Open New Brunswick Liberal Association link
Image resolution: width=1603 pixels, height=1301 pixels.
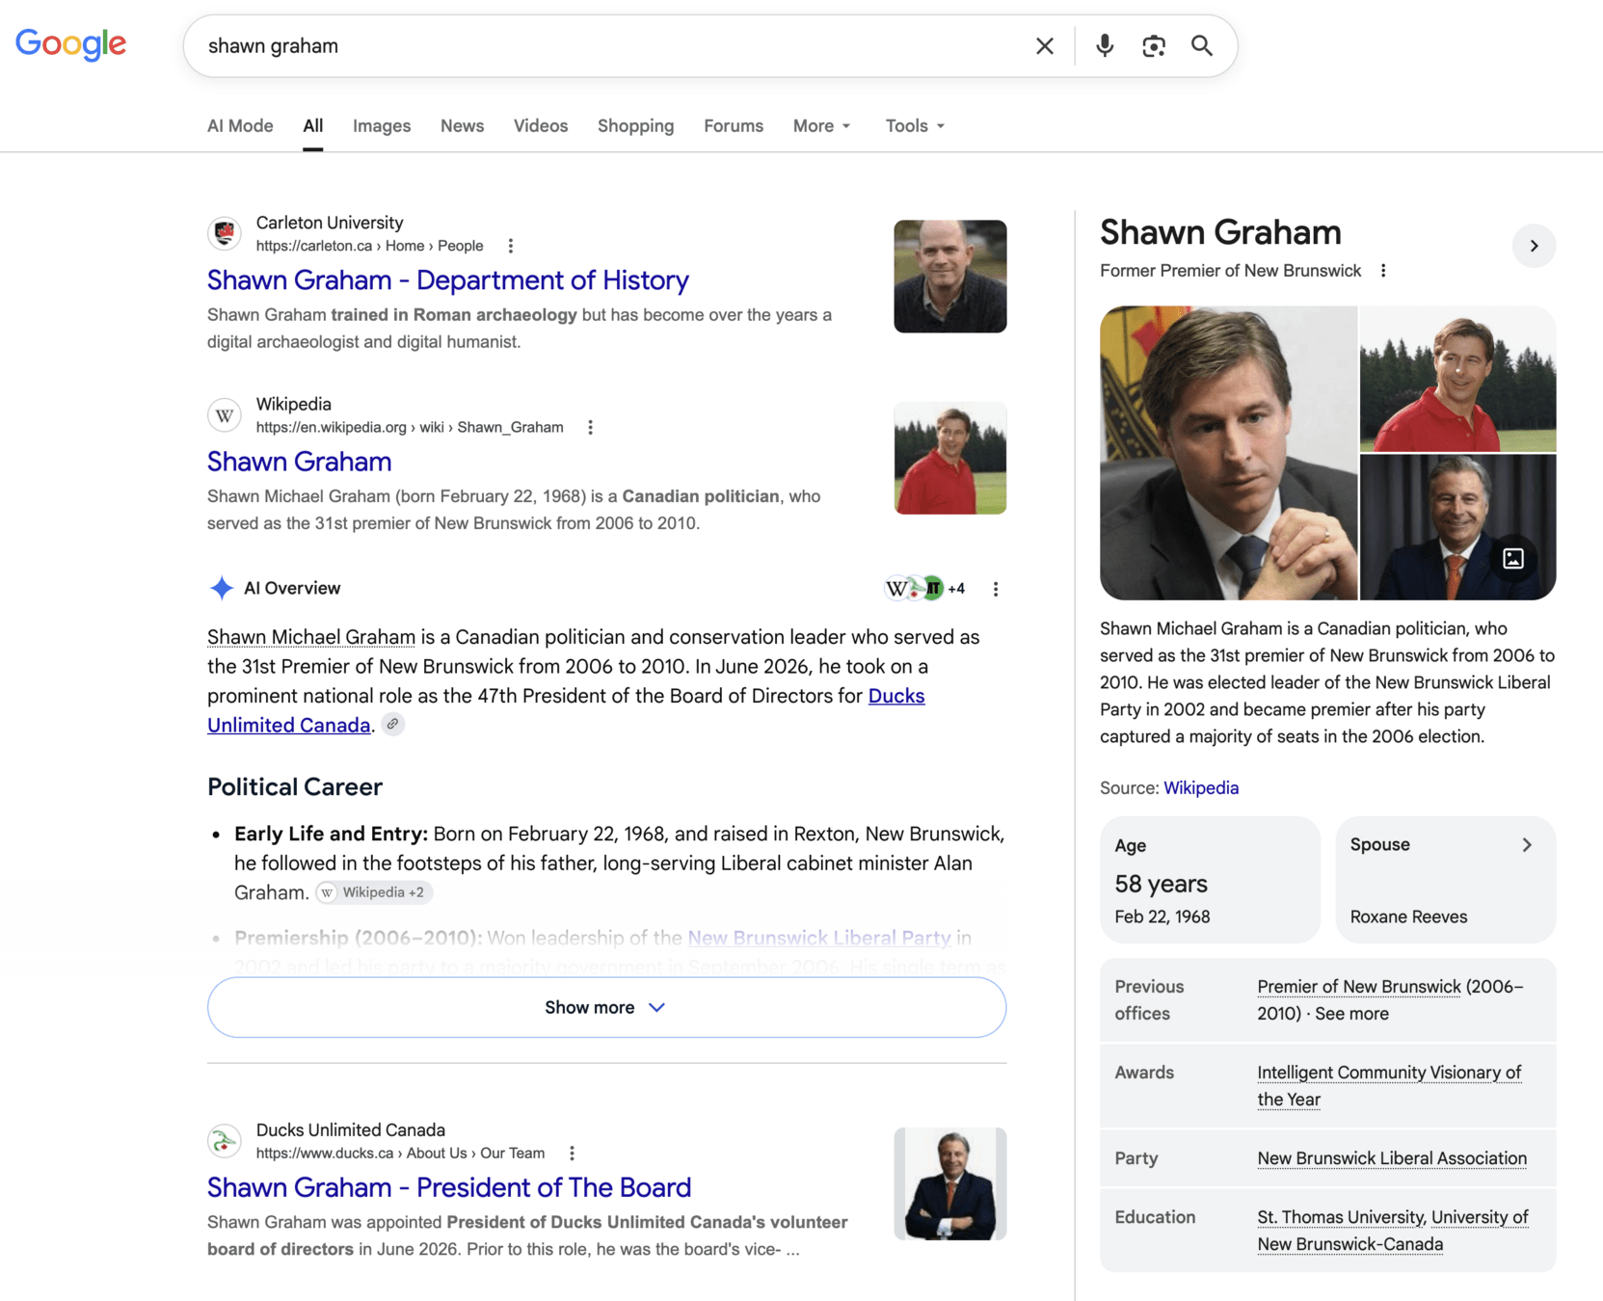point(1392,1158)
